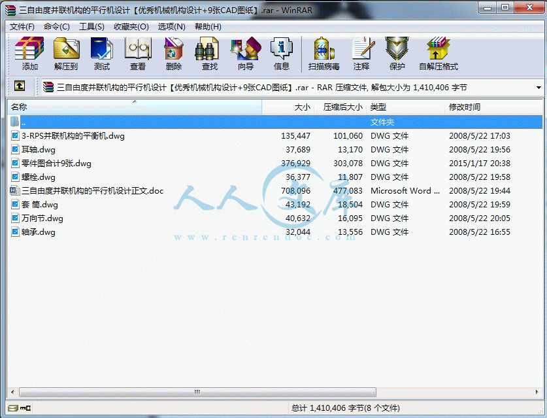Click the scroll right arrow
Screen dimensions: 547x418
click(537, 392)
